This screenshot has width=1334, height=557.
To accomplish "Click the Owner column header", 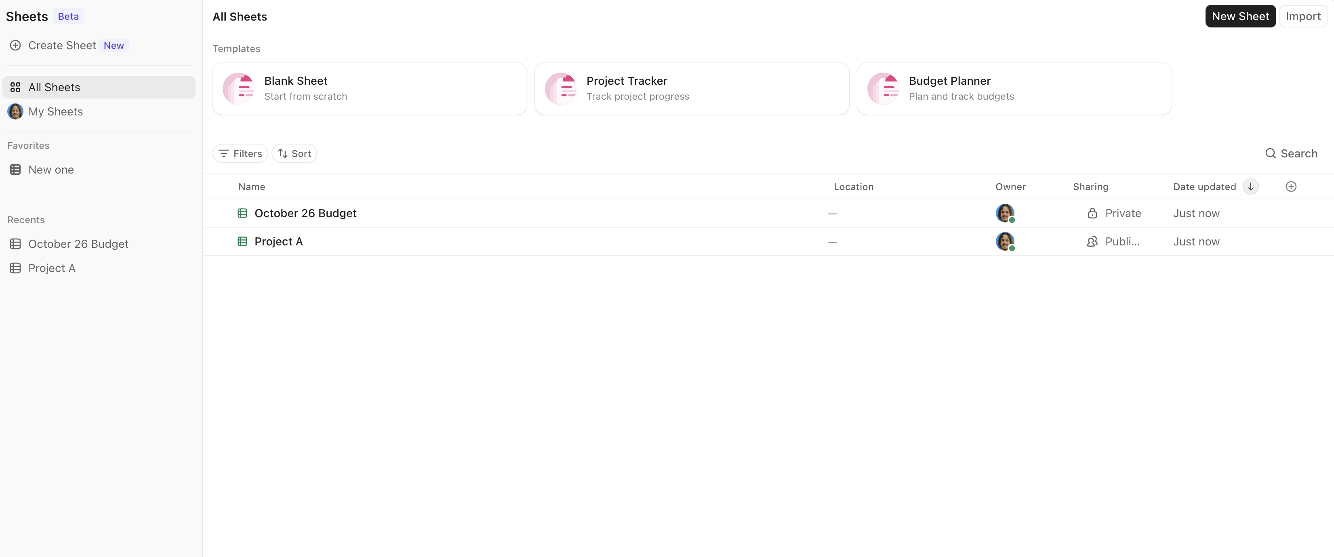I will (1010, 187).
